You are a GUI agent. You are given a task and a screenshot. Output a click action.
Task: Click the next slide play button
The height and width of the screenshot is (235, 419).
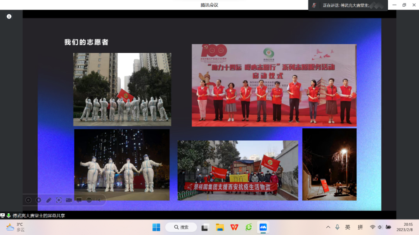point(38,200)
